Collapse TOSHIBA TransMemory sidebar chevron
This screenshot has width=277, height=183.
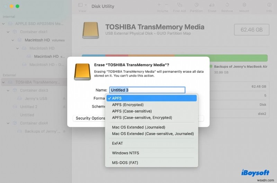3,82
